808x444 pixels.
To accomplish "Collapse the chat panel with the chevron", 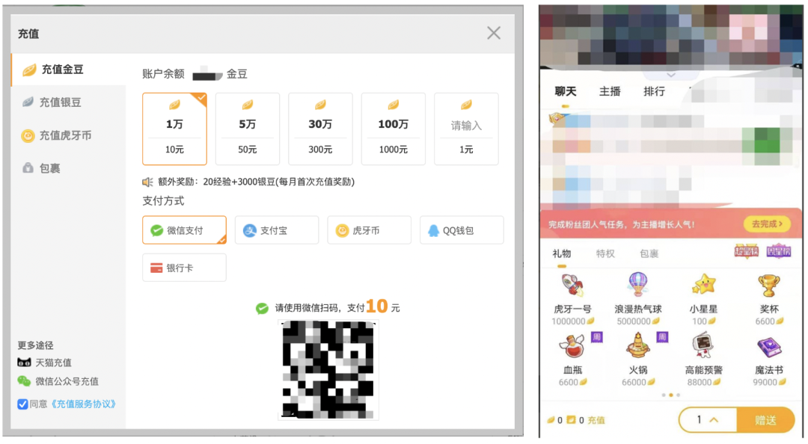I will (x=671, y=75).
